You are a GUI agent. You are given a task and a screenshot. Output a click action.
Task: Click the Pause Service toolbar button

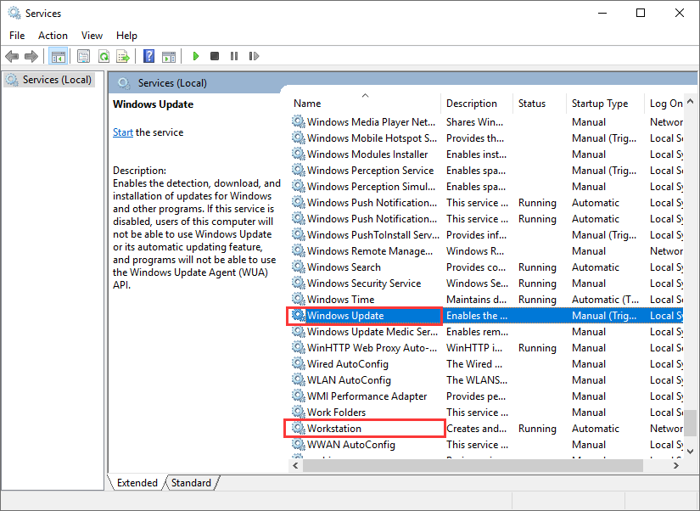click(x=234, y=56)
